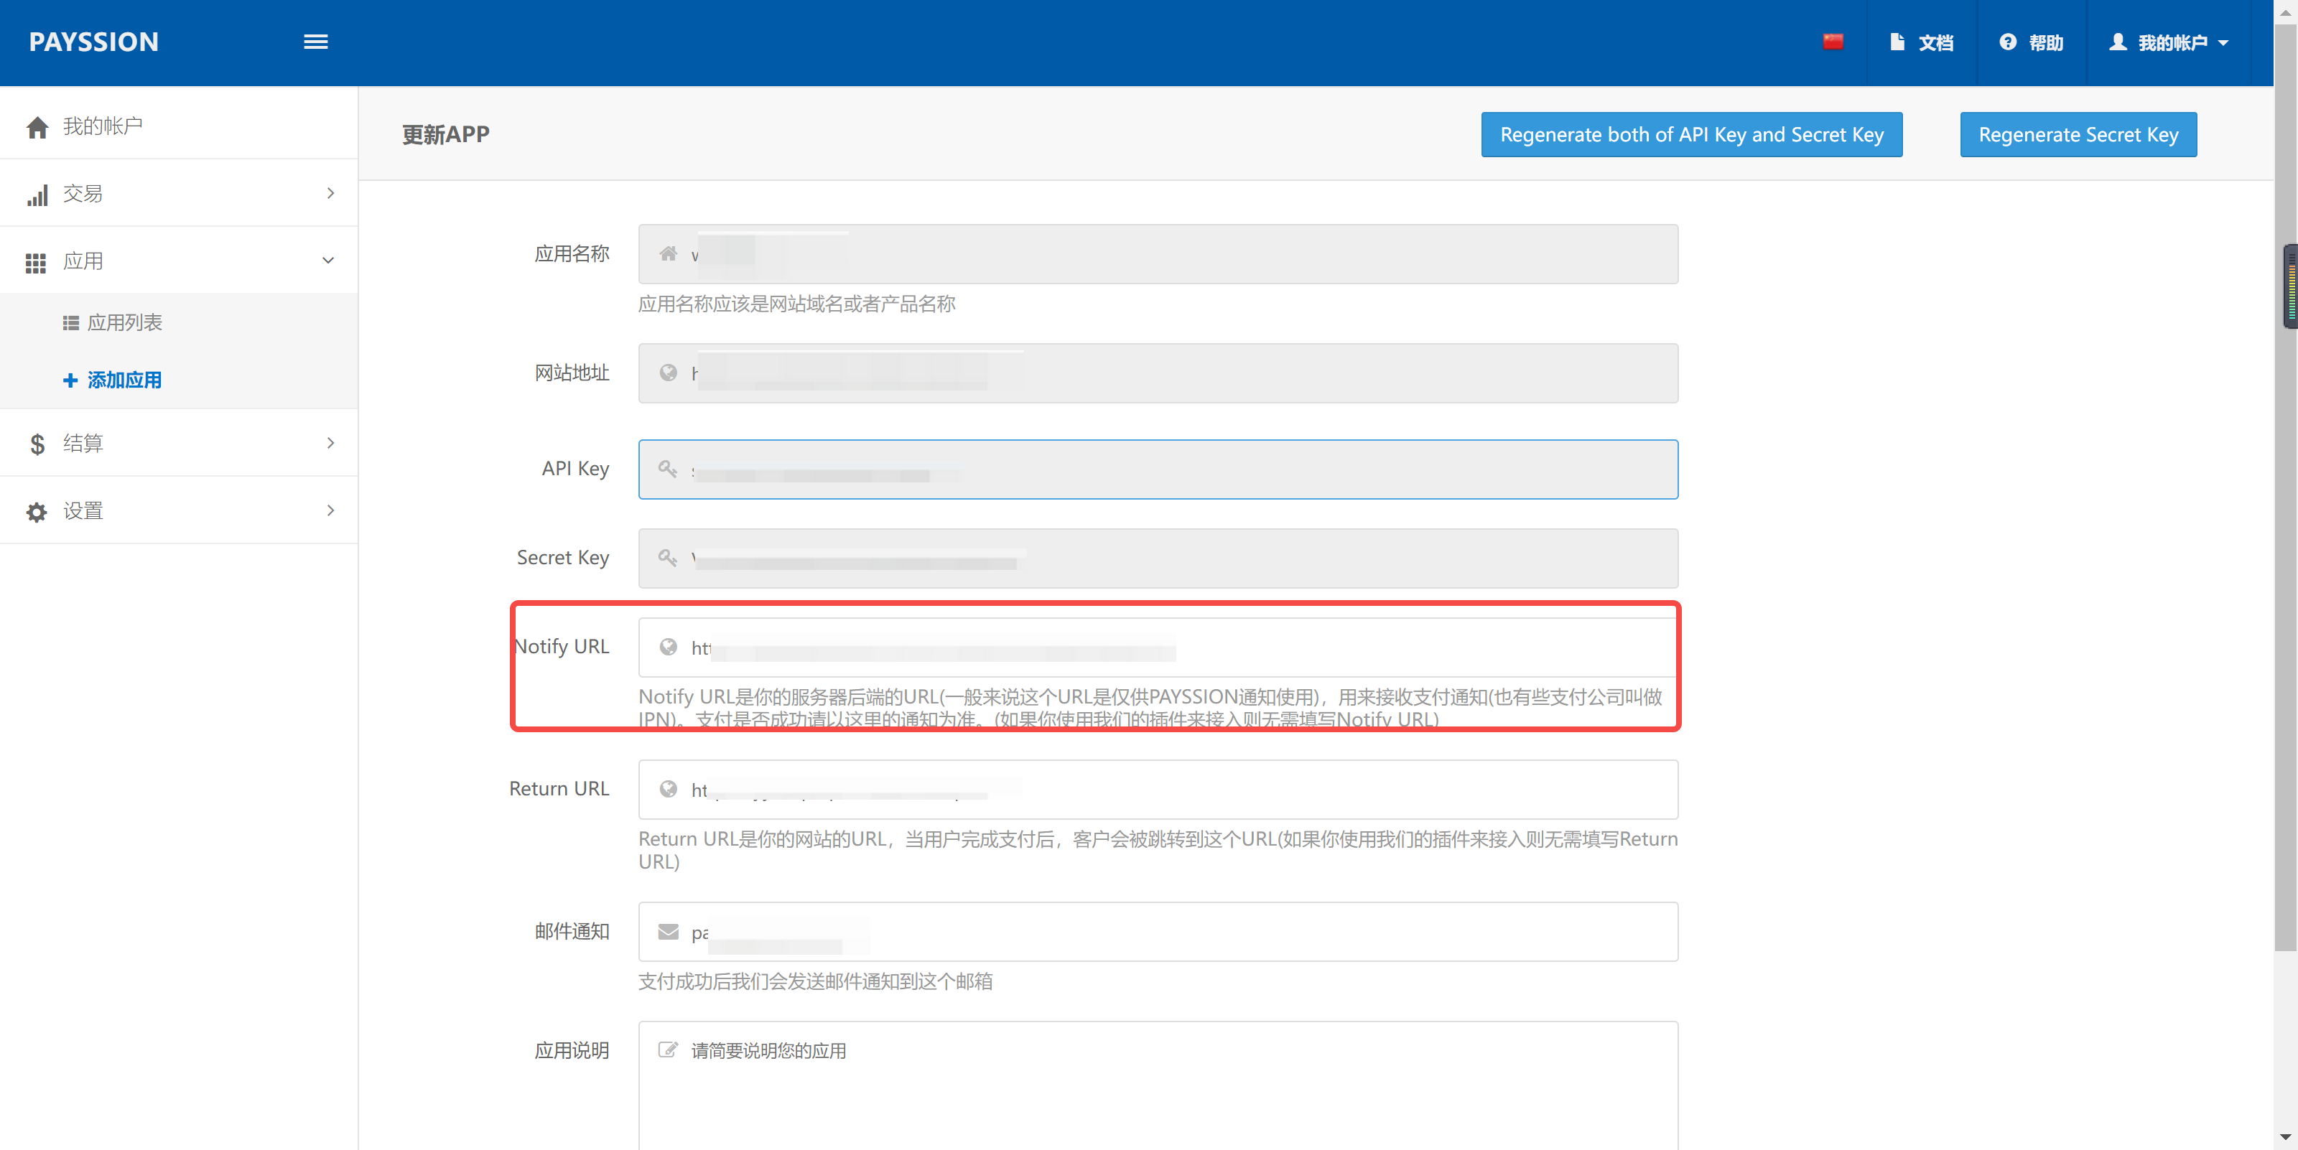Viewport: 2298px width, 1150px height.
Task: Click key icon in Secret Key field
Action: tap(668, 558)
